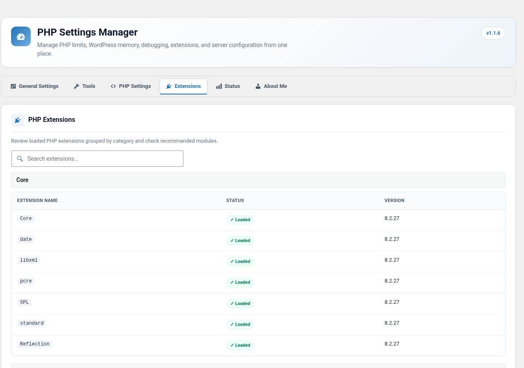Click the Core category header bar

point(258,180)
